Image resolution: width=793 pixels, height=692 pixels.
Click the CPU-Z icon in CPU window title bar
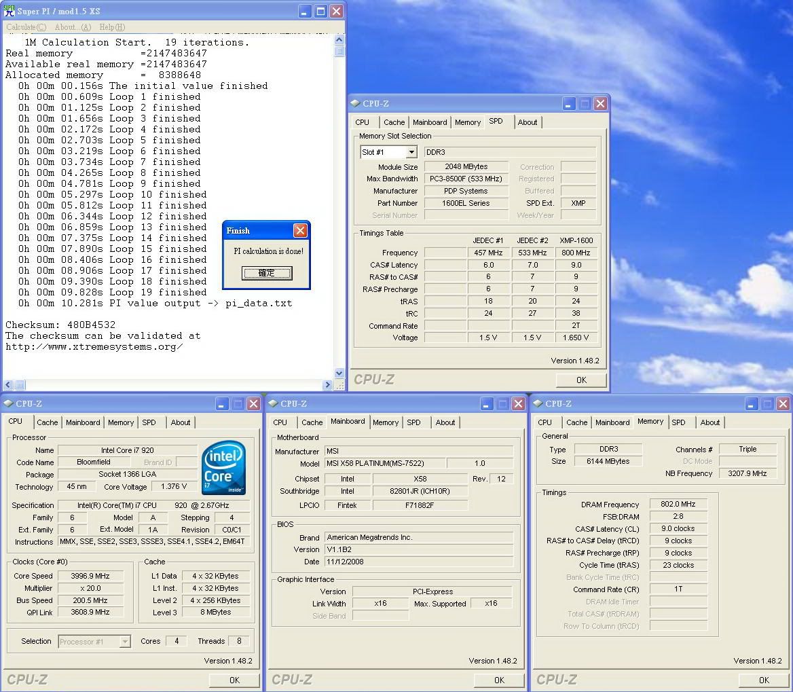tap(8, 403)
